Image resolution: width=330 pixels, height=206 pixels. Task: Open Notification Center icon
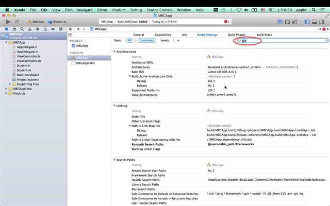click(322, 10)
